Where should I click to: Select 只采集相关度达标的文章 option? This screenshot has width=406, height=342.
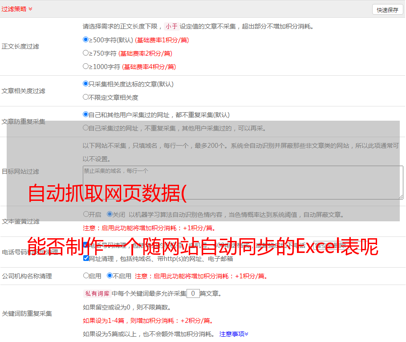click(x=86, y=83)
